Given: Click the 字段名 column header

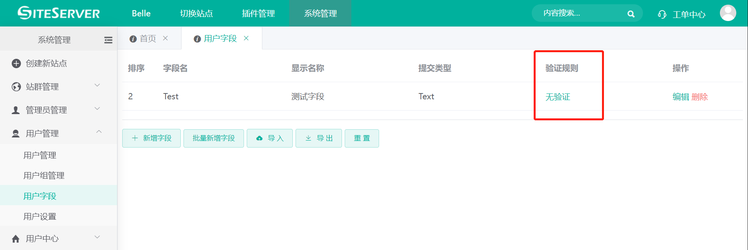Looking at the screenshot, I should [175, 68].
